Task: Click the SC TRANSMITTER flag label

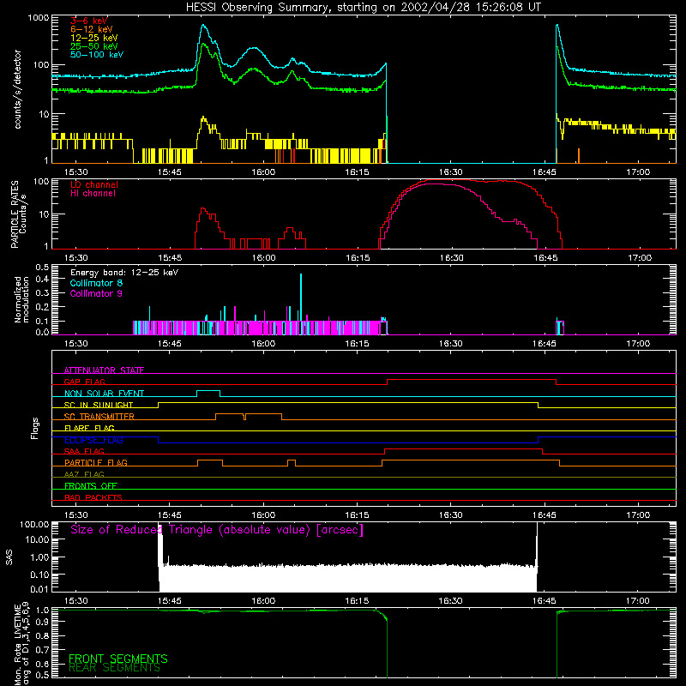Action: (99, 417)
